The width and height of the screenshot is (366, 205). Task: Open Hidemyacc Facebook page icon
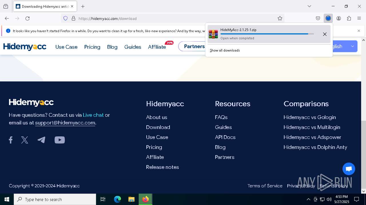(x=11, y=140)
